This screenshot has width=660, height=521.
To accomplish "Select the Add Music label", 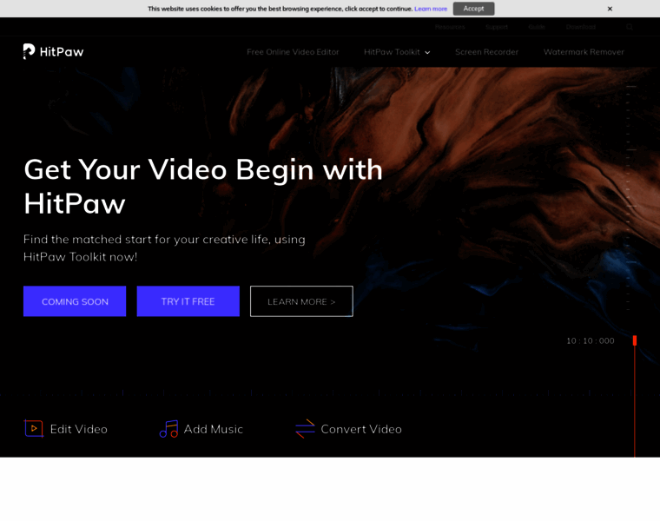I will [214, 429].
